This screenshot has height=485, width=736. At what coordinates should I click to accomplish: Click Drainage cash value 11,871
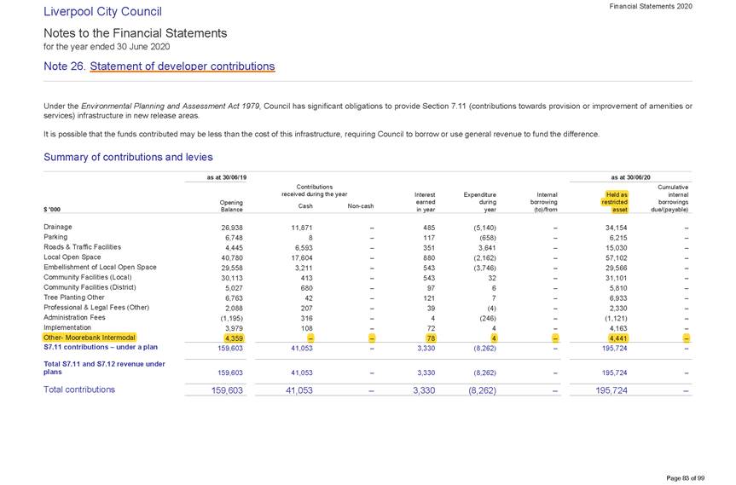click(x=301, y=228)
